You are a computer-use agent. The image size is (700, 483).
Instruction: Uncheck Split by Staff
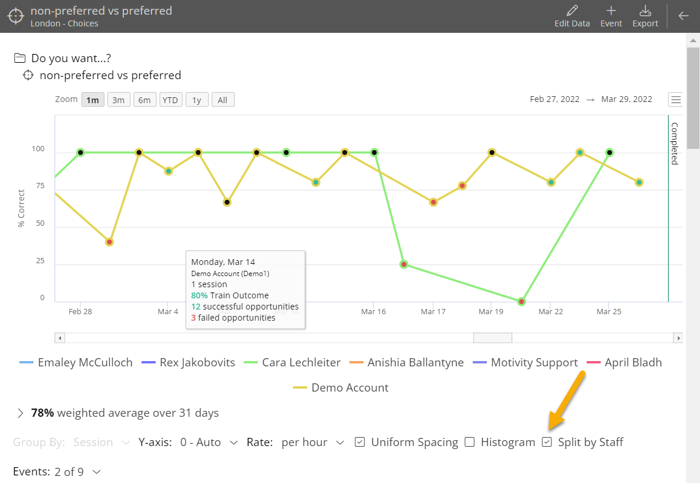[x=546, y=441]
